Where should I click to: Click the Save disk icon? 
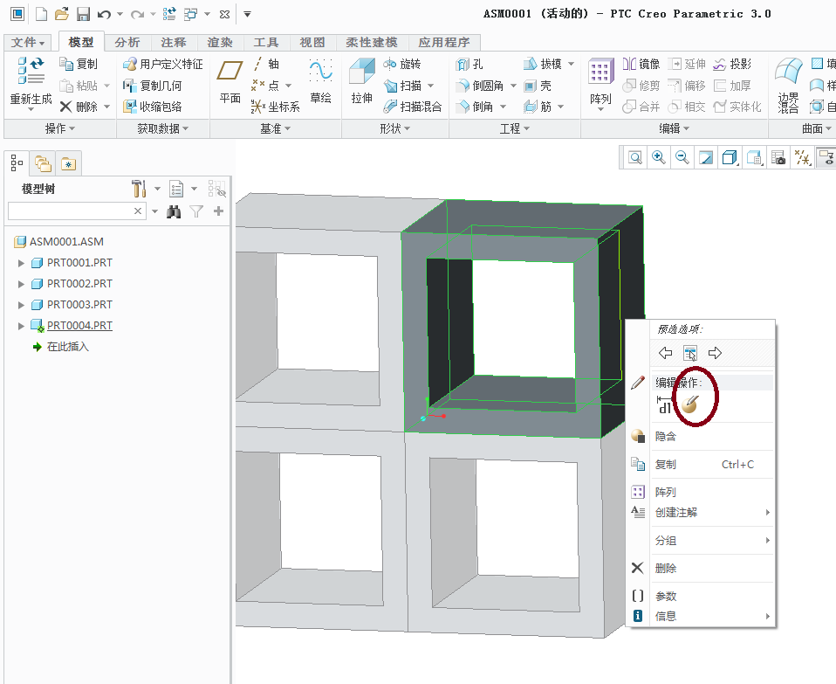click(x=83, y=14)
